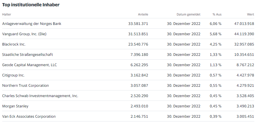Click Staatliche Straßengesellschaft holder name

[x=27, y=54]
